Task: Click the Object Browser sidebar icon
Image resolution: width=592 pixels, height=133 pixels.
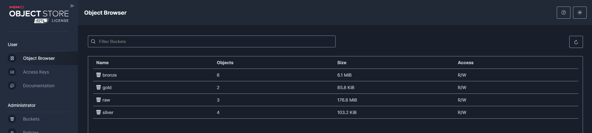Action: pyautogui.click(x=12, y=58)
